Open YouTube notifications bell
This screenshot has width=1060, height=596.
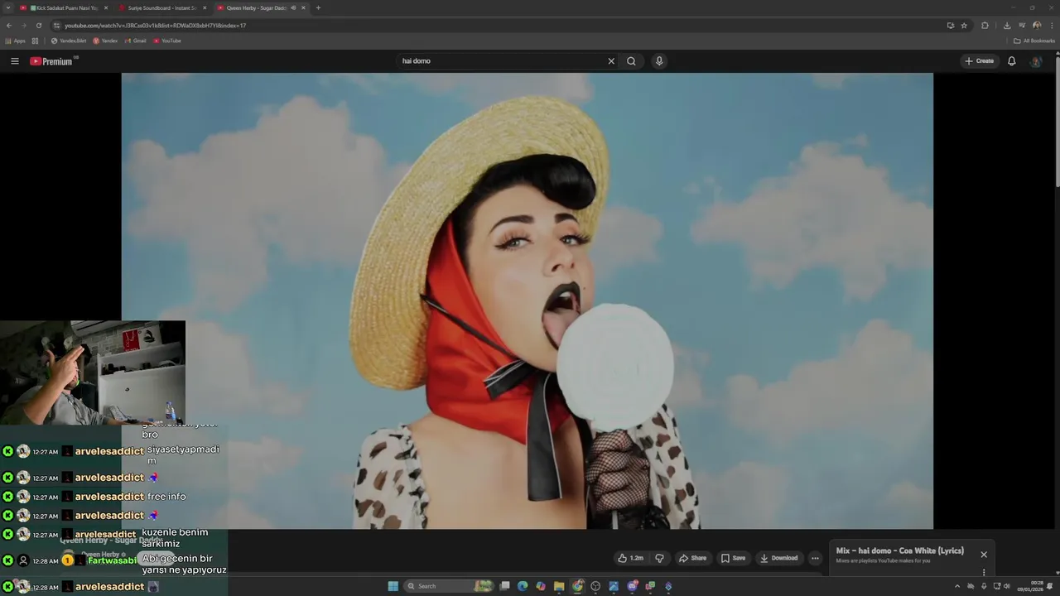(x=1011, y=61)
